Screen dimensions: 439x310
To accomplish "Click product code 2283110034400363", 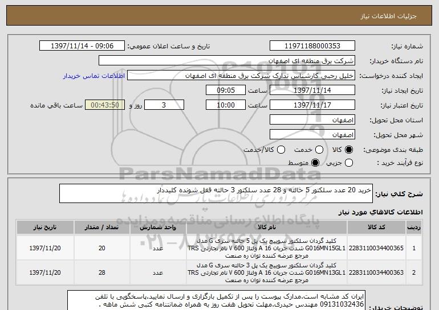I will pyautogui.click(x=376, y=272).
